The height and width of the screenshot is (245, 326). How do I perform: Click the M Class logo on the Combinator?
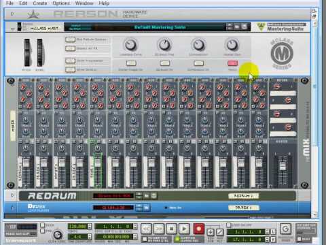pos(282,54)
